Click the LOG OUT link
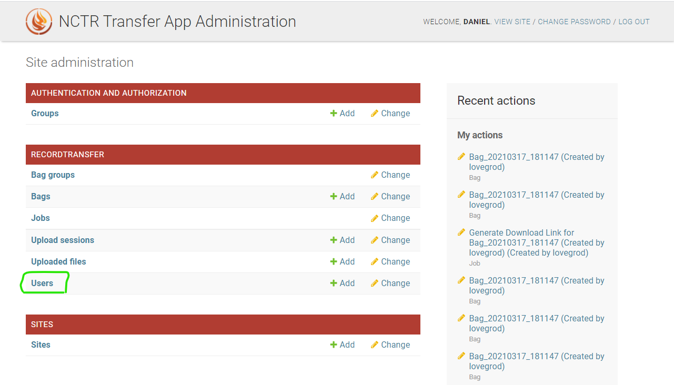This screenshot has height=385, width=674. (x=634, y=22)
